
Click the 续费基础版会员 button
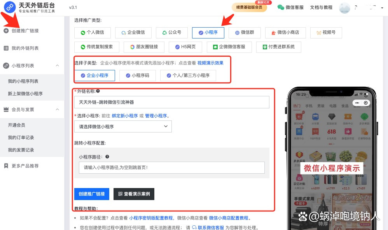point(249,7)
